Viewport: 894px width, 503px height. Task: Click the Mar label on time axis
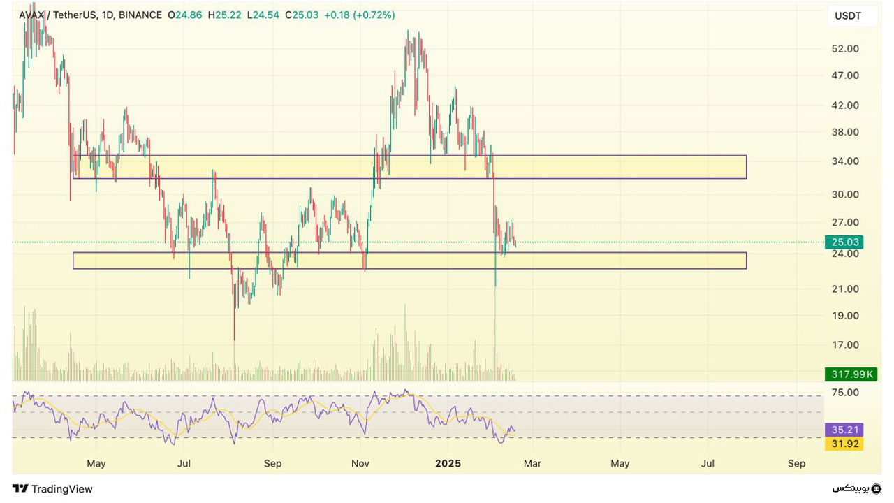[533, 463]
